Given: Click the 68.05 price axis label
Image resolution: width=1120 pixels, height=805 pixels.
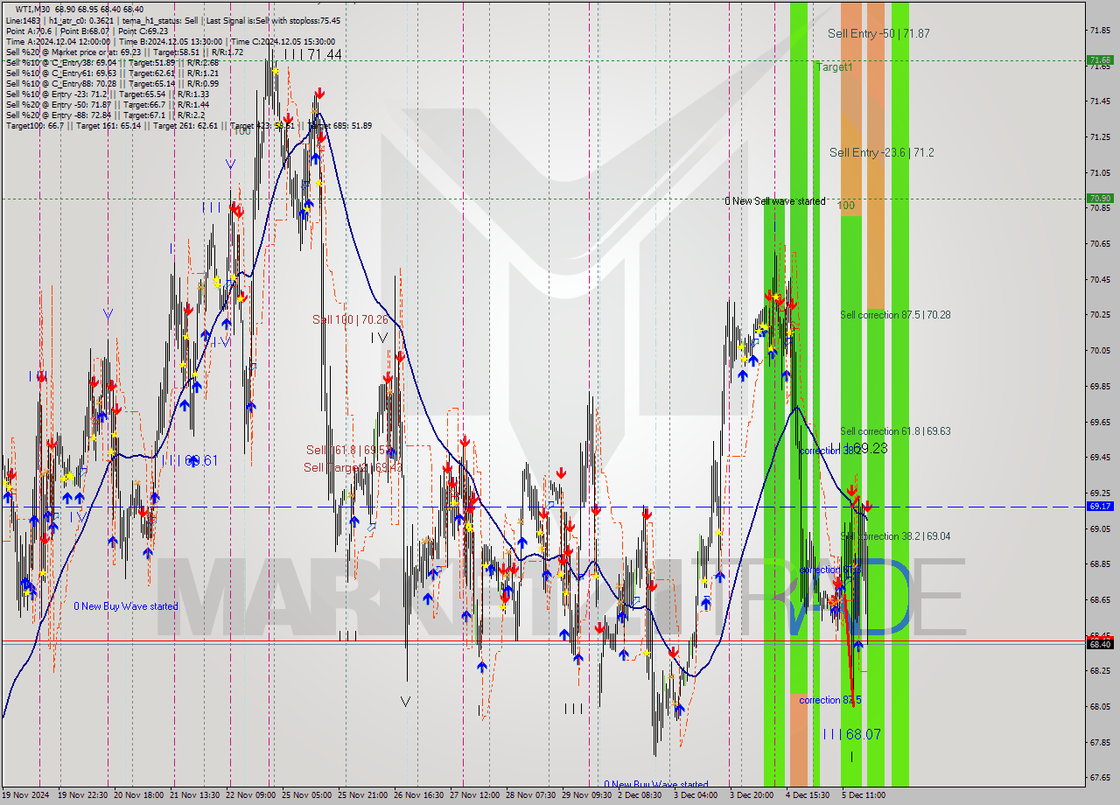Looking at the screenshot, I should (x=1100, y=707).
